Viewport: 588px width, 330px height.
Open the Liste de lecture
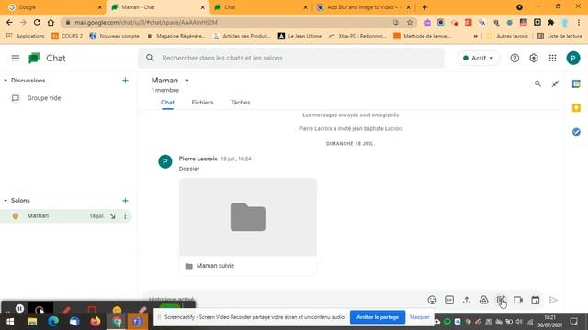[560, 37]
